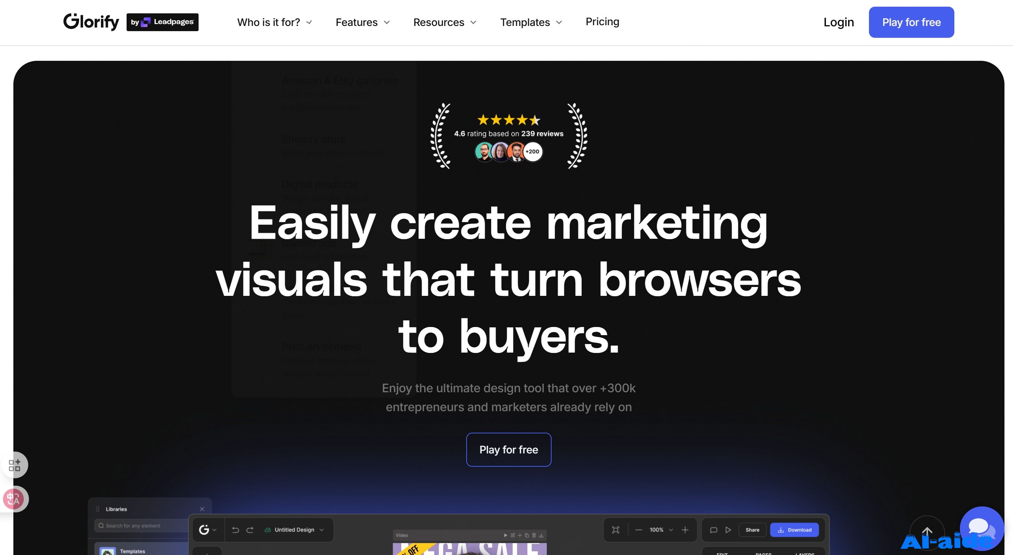Click the five-star rating graphic
Image resolution: width=1013 pixels, height=555 pixels.
pos(509,119)
